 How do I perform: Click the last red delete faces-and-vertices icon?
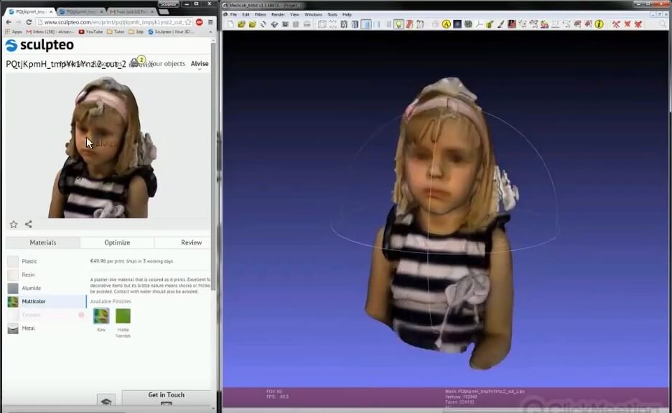click(638, 24)
